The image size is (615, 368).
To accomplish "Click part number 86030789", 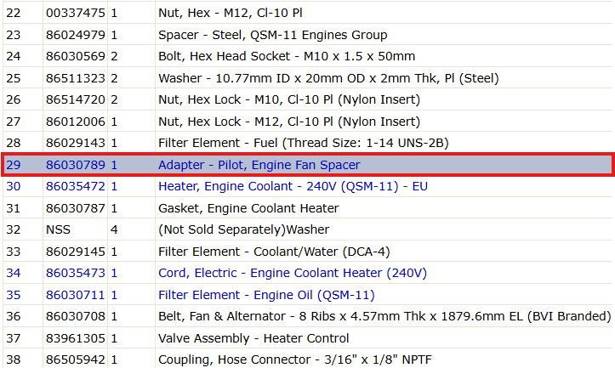I will click(x=76, y=165).
